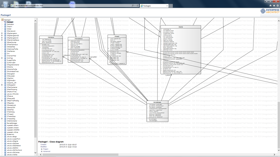Click the class icon beside Quaternion
Screen dimensions: 280x157
(5, 134)
